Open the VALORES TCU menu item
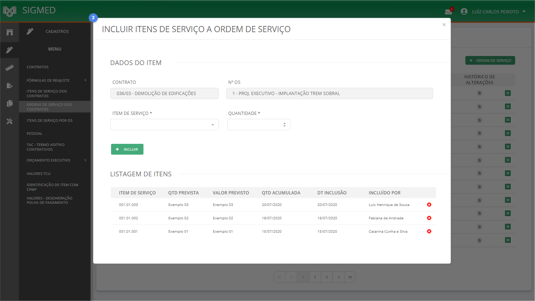The width and height of the screenshot is (535, 301). tap(38, 174)
